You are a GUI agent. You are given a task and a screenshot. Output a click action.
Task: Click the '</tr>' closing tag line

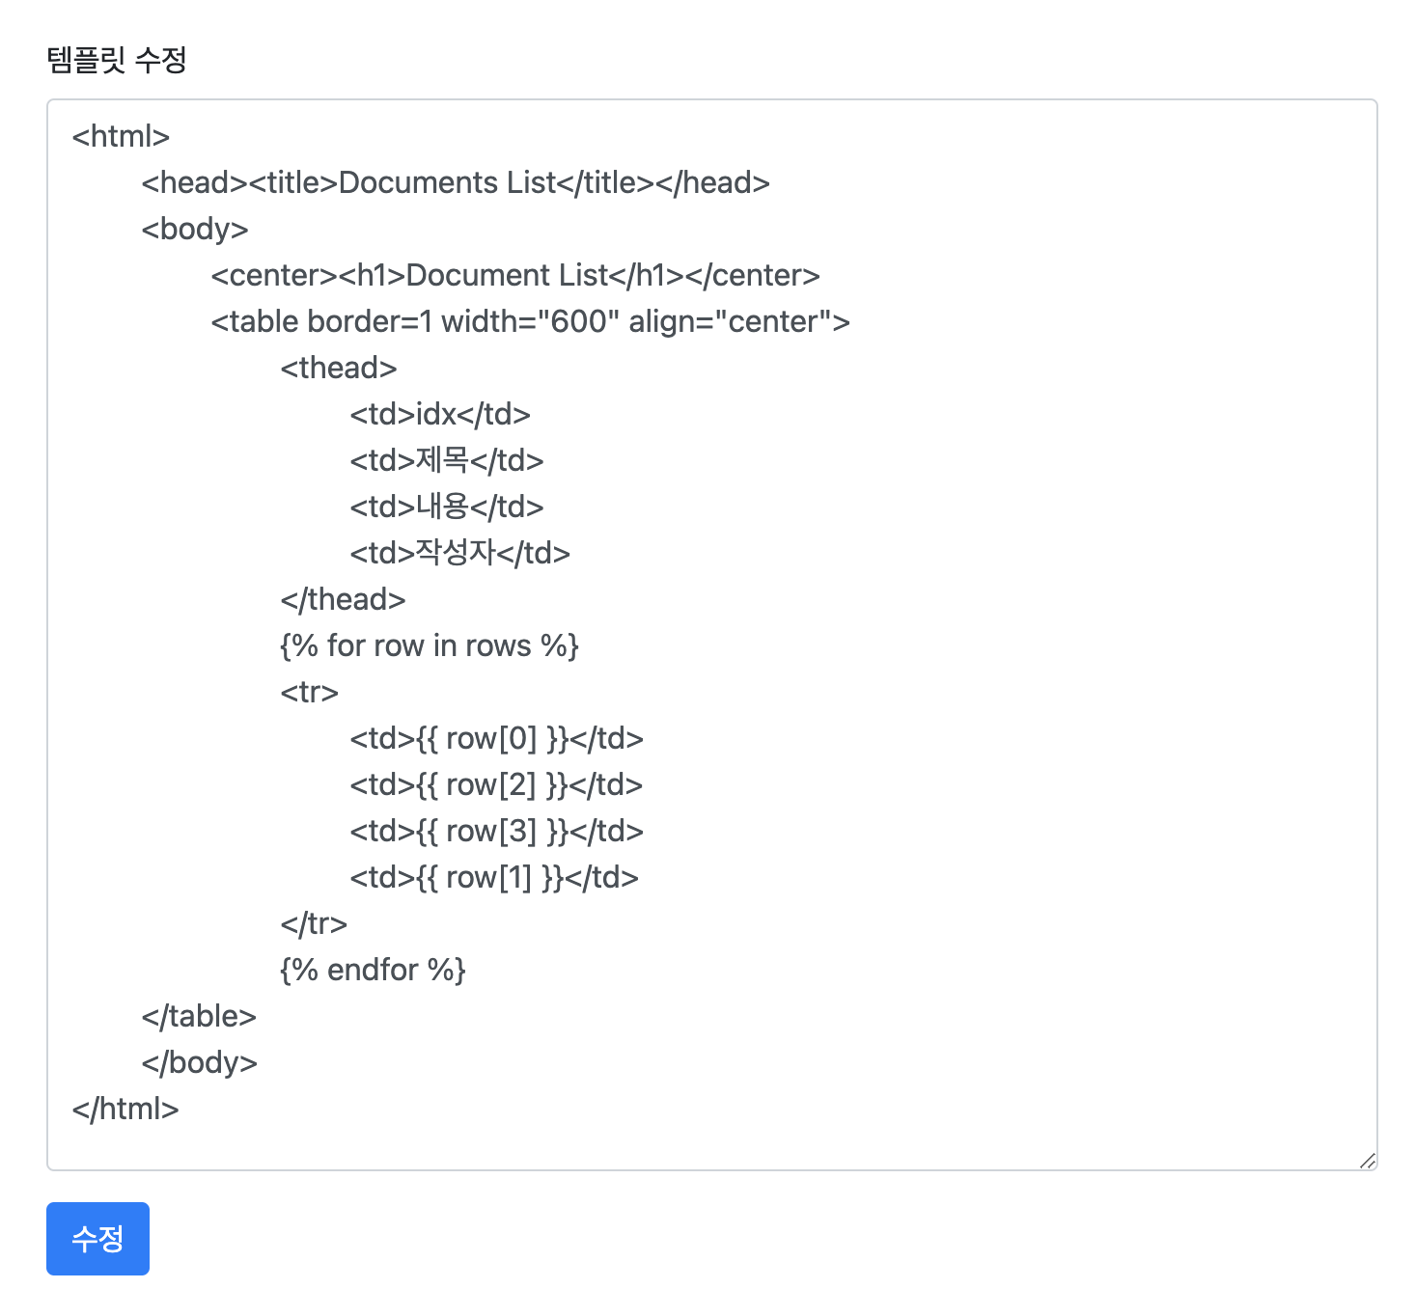click(314, 923)
